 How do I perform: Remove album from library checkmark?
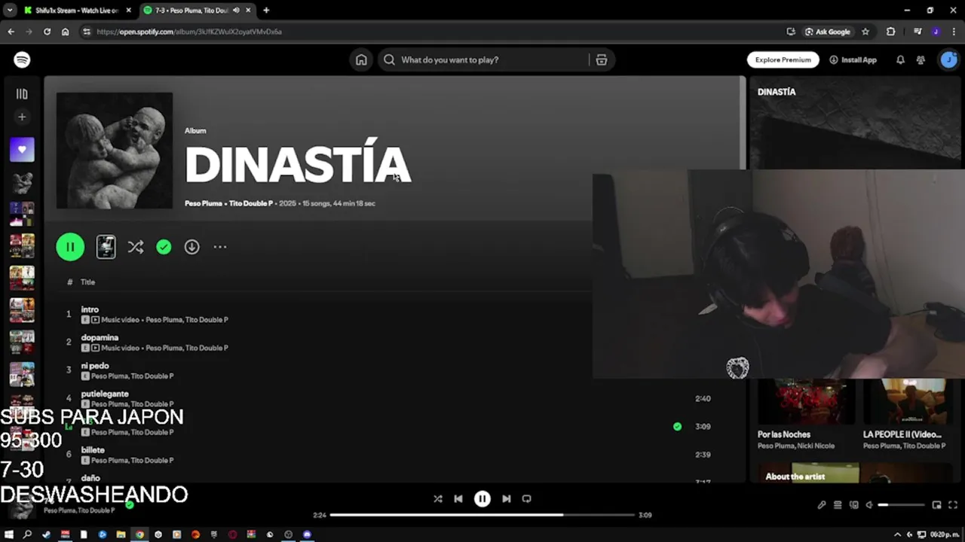pyautogui.click(x=164, y=247)
